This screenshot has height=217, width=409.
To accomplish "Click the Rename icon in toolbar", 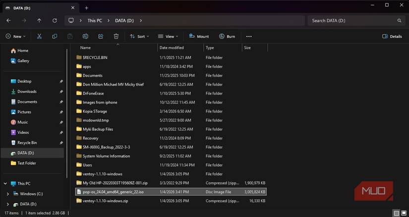I will (85, 37).
